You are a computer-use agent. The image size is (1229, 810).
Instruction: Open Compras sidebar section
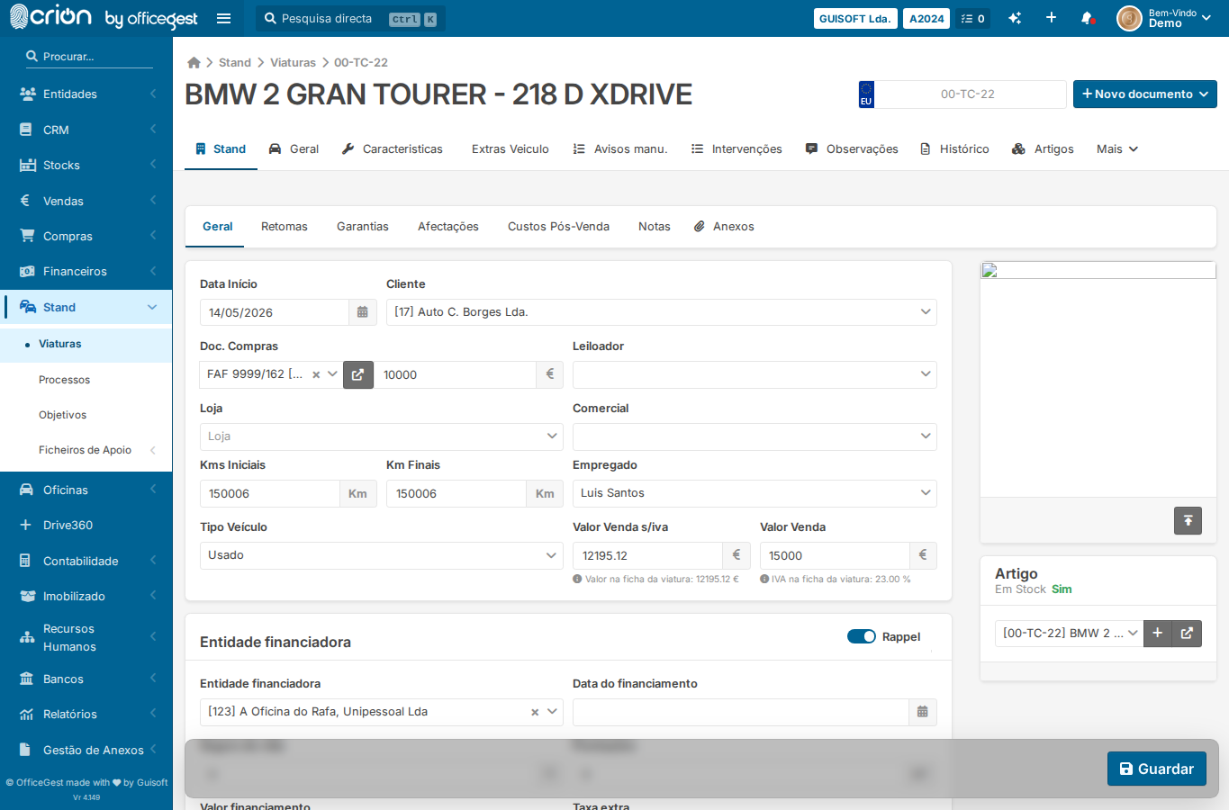(86, 236)
